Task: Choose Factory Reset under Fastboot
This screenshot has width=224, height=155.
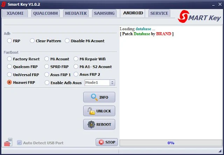Action: pos(23,59)
